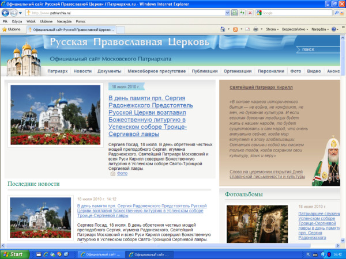Open the Narzędzia menu in menu bar
The width and height of the screenshot is (346, 259).
pos(64,21)
